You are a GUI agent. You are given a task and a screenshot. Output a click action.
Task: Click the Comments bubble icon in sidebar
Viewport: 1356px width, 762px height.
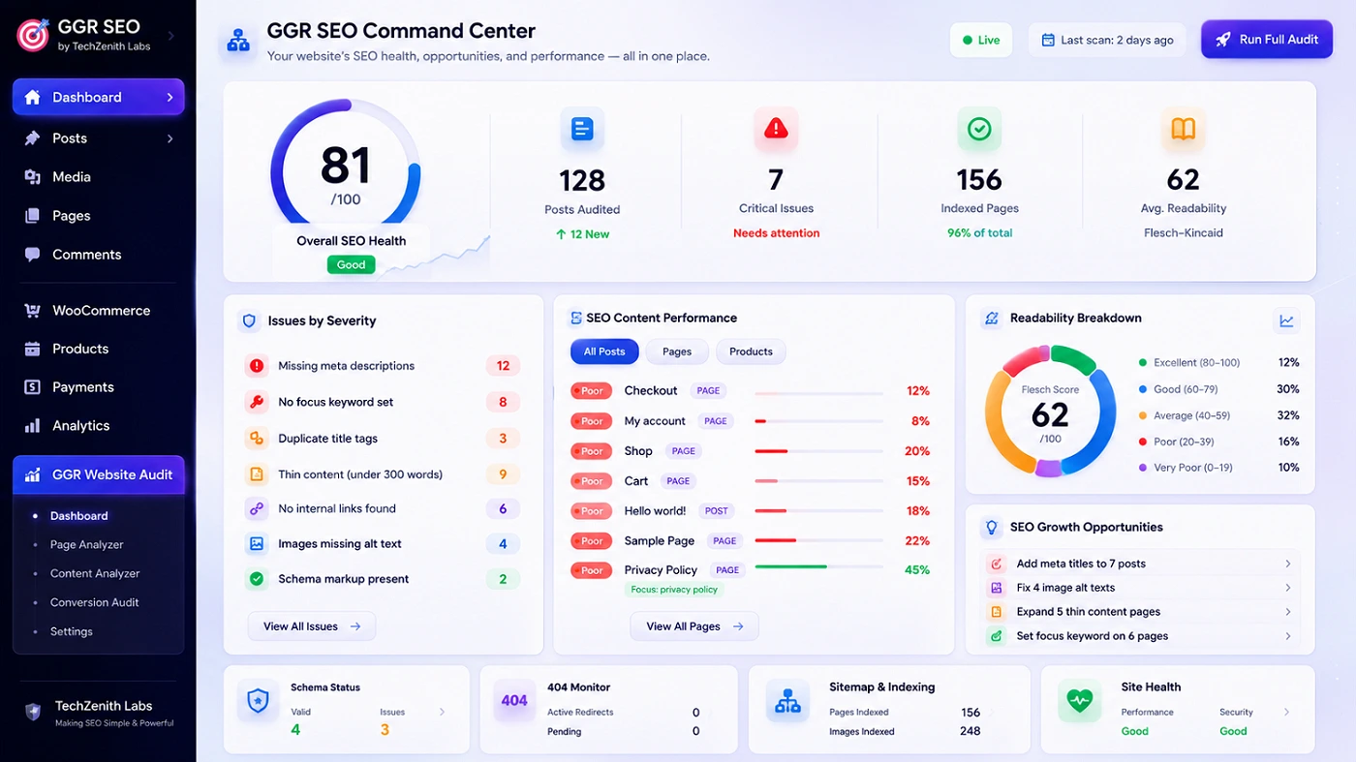click(33, 255)
